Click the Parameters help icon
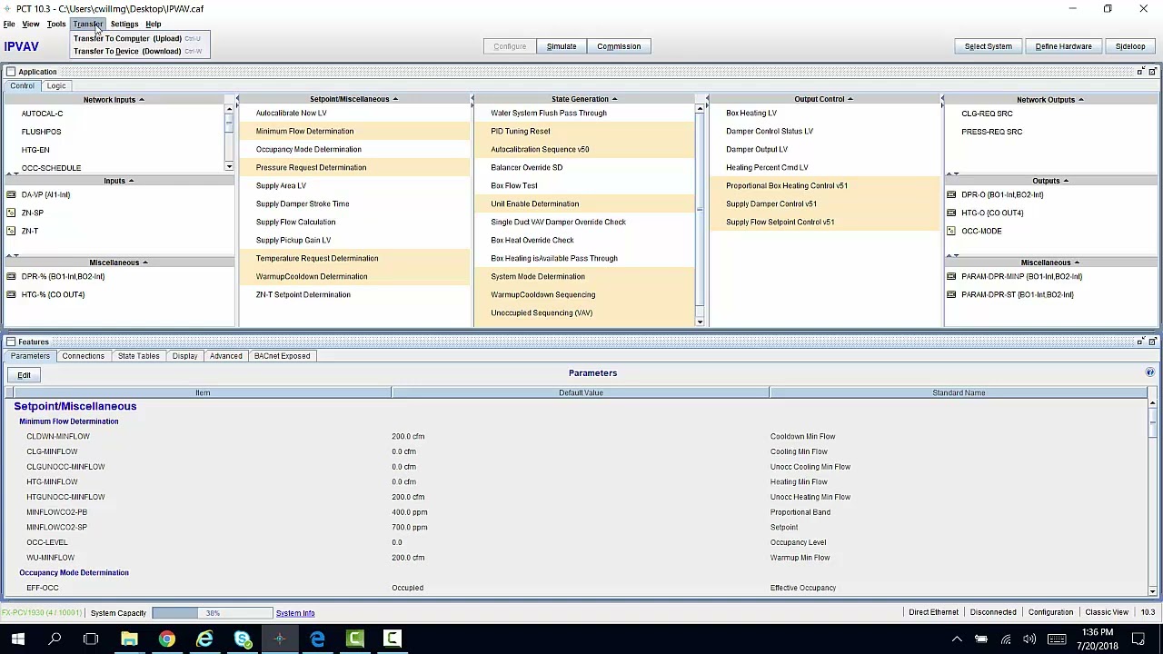 coord(1149,372)
